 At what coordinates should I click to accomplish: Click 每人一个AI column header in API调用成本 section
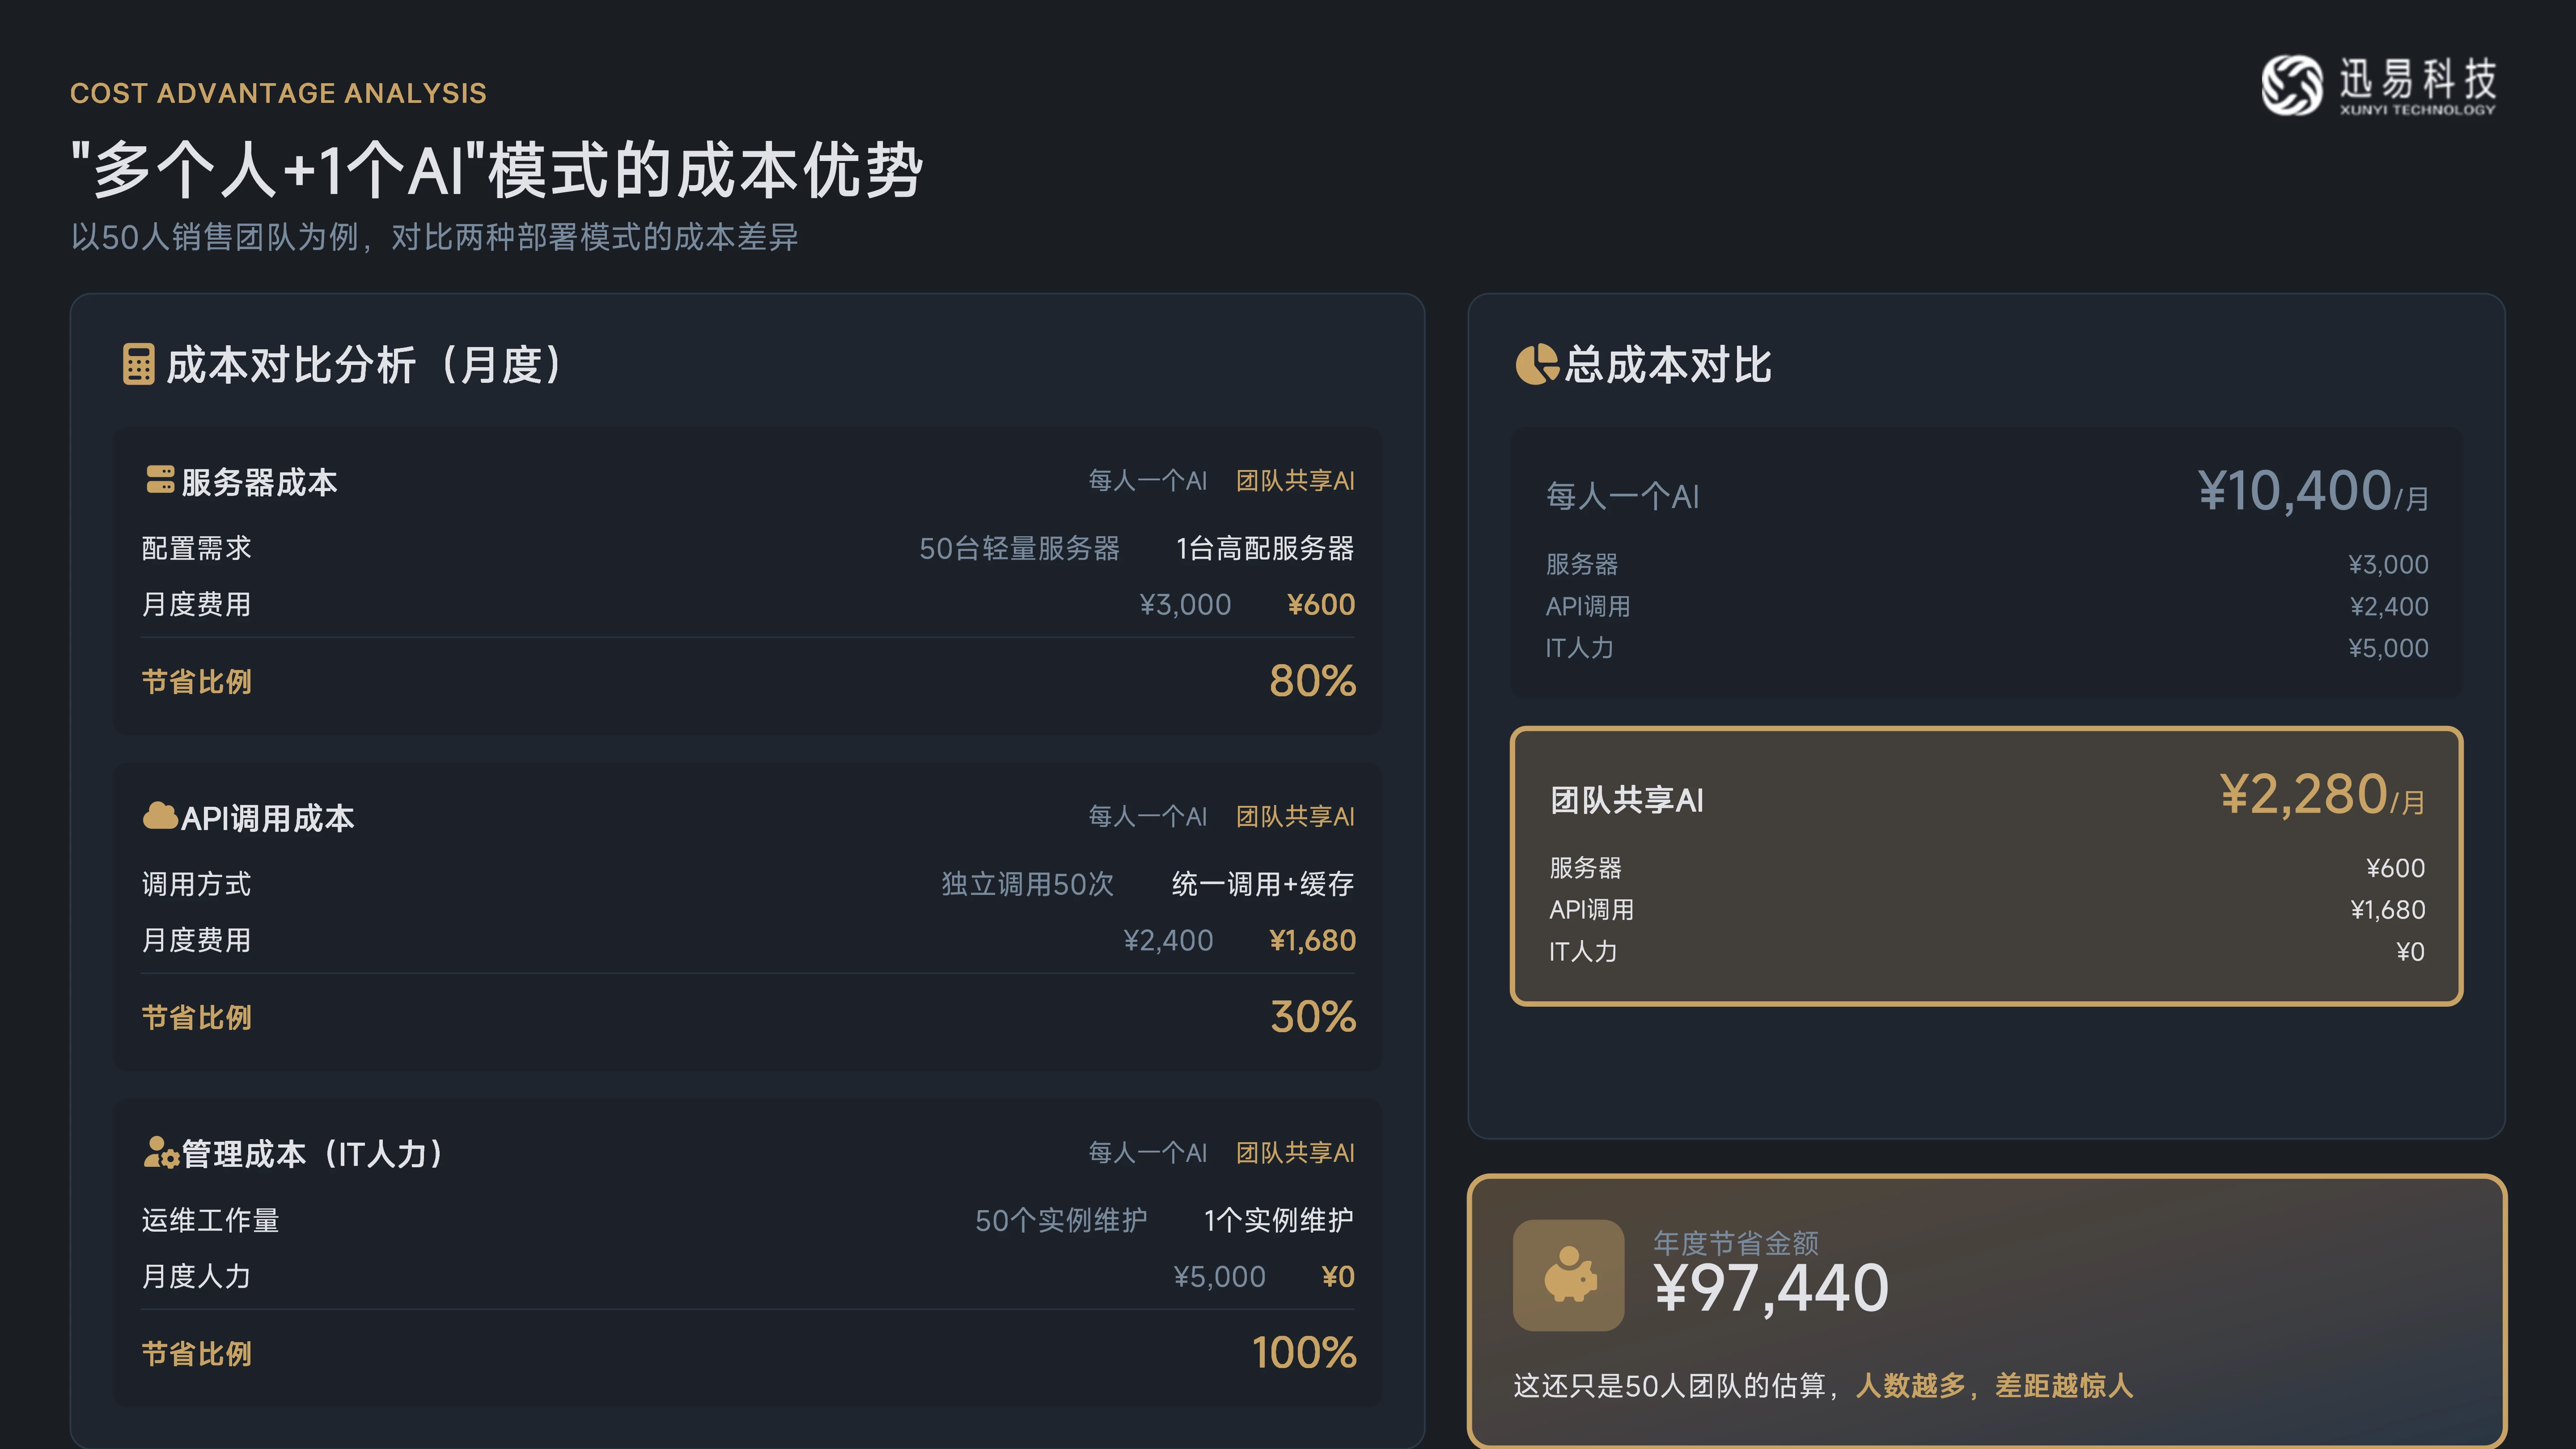click(1147, 817)
